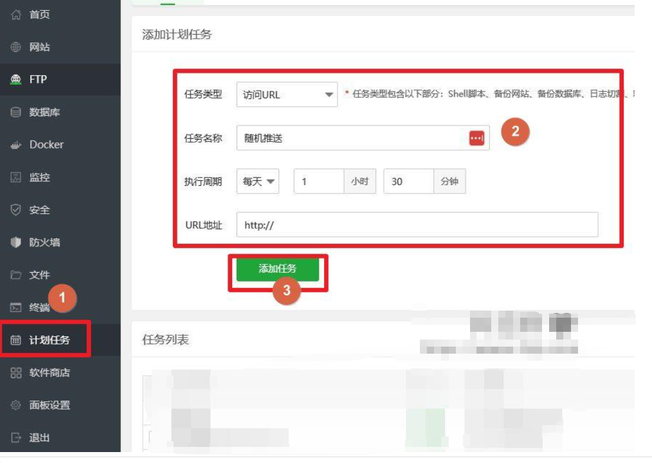Click the globe icon for 网站
The width and height of the screenshot is (652, 463).
coord(16,47)
